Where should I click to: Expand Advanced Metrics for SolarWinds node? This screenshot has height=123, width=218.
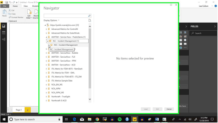(46, 33)
